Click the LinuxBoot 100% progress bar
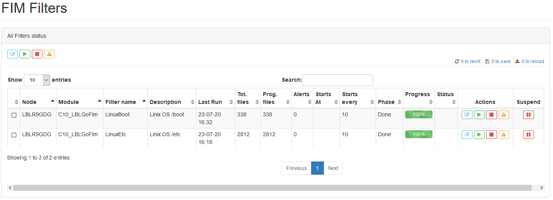 419,114
